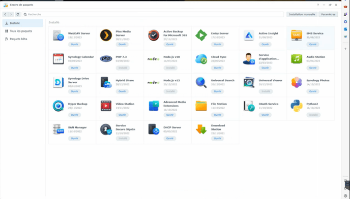Viewport: 350px width, 199px height.
Task: Open WebDAV Server with Ouvrir button
Action: (75, 44)
